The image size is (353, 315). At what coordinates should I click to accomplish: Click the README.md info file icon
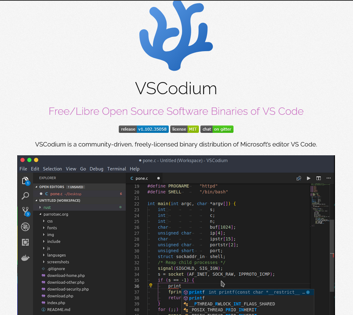[x=43, y=309]
